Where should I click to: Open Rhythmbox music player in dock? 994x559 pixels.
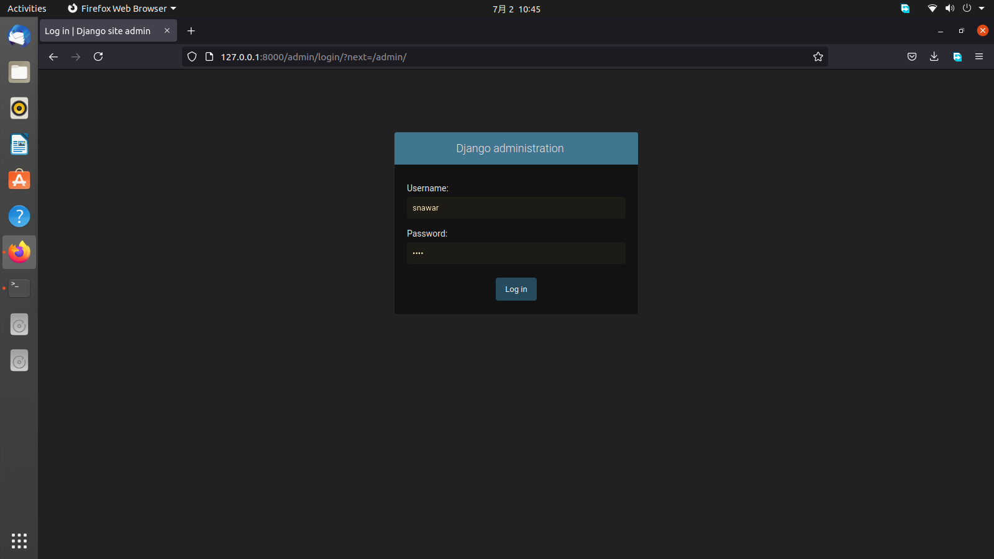pyautogui.click(x=19, y=108)
